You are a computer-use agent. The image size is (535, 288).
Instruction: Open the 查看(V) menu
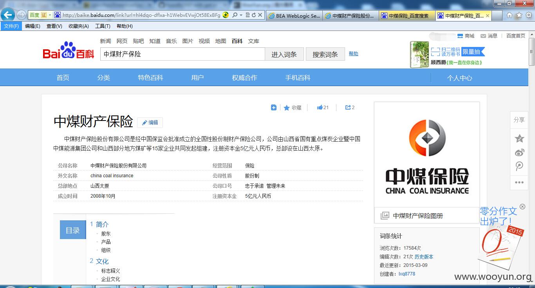[54, 26]
